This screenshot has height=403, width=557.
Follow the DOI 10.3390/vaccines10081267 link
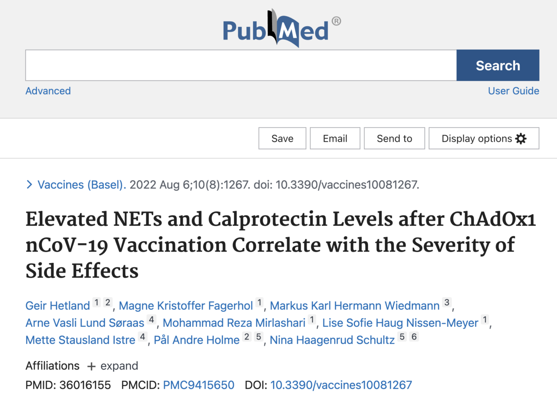coord(341,385)
